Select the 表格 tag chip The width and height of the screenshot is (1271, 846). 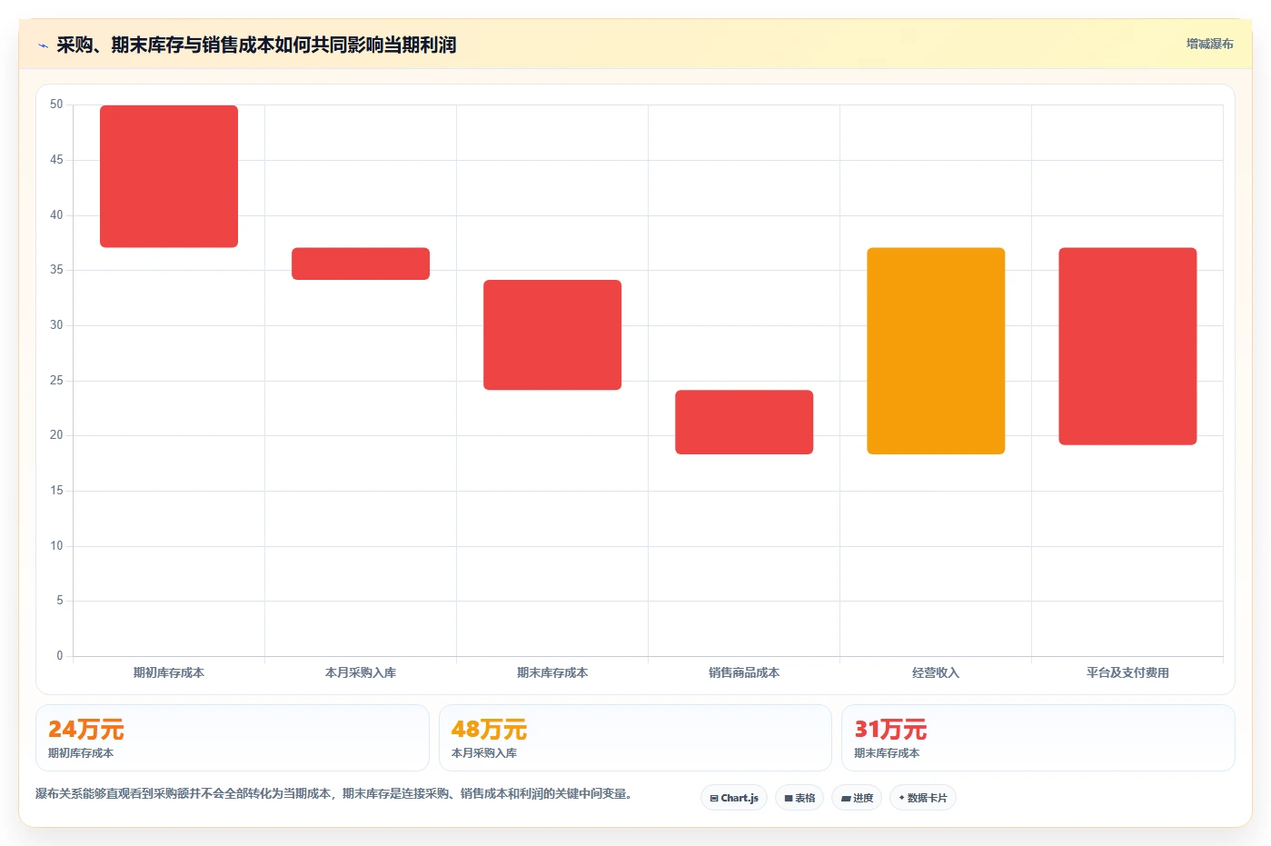pyautogui.click(x=799, y=798)
